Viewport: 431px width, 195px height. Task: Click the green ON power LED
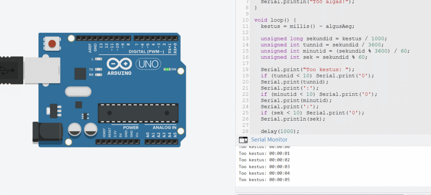[167, 69]
